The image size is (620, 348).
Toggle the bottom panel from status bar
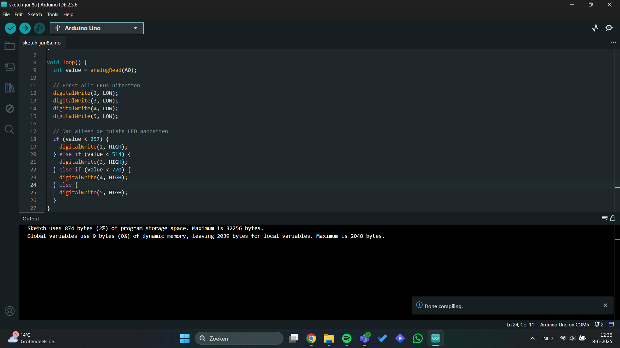[x=611, y=324]
